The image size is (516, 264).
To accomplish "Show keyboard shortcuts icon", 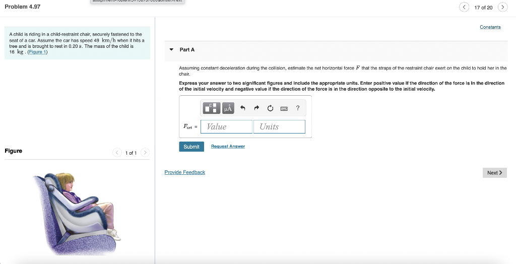I will click(284, 108).
